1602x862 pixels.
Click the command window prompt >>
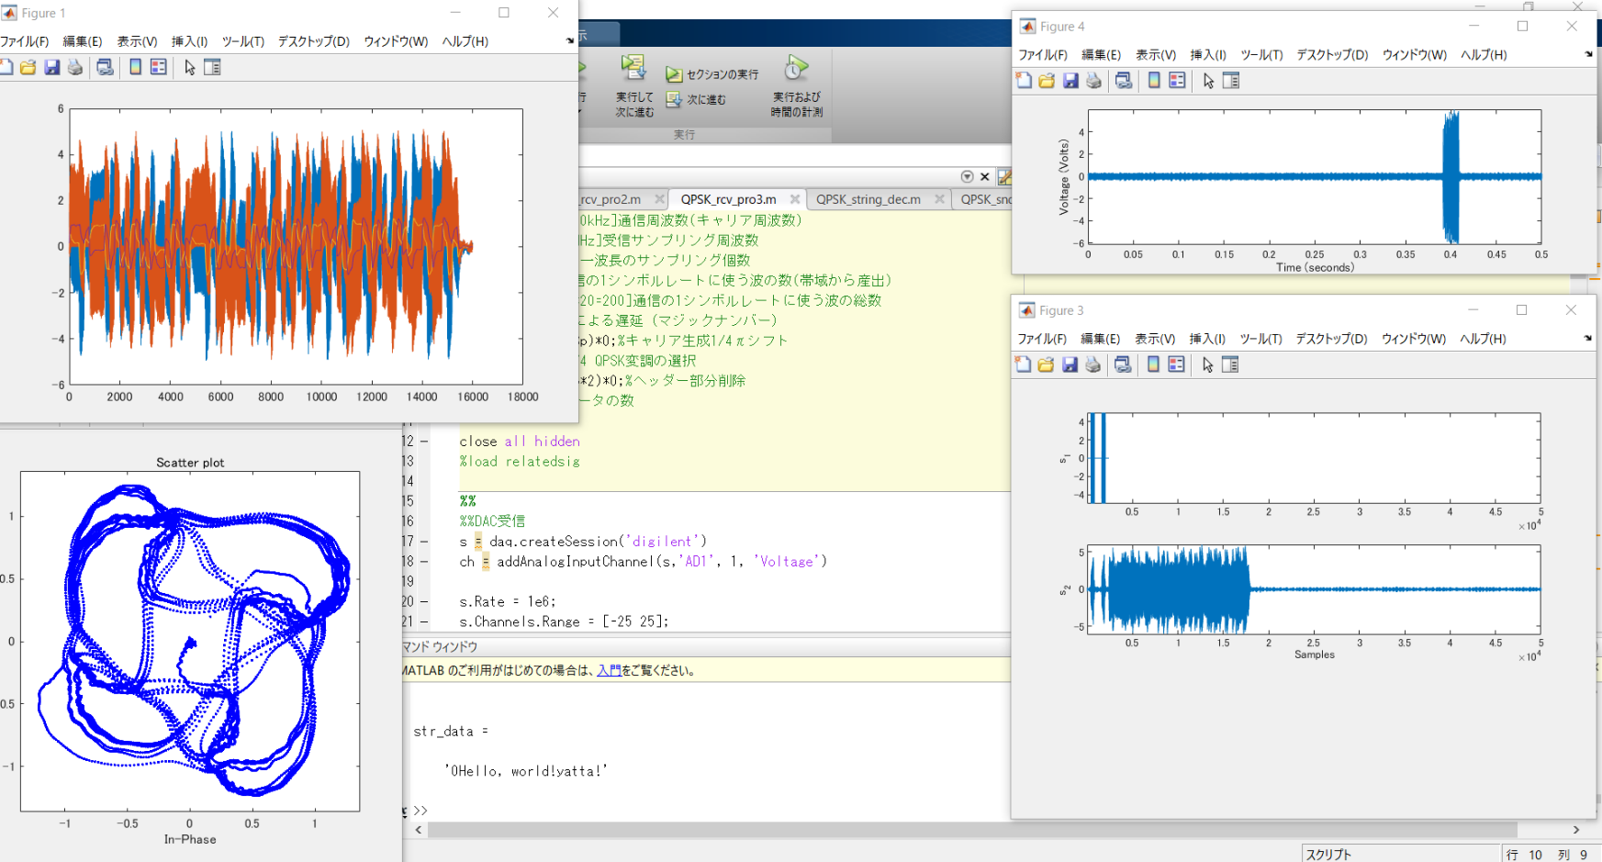point(420,811)
